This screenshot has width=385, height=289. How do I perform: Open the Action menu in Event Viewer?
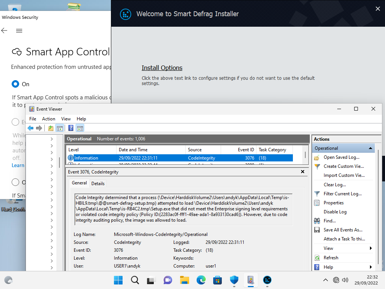coord(49,119)
